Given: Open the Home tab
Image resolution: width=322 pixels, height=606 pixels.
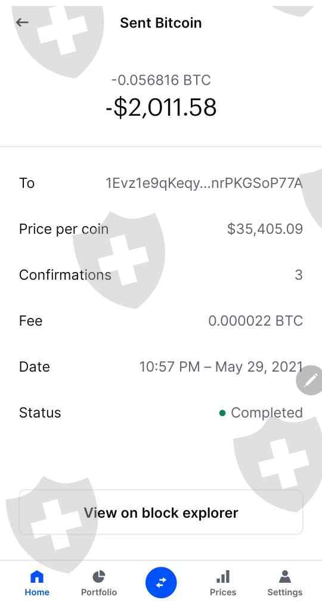Looking at the screenshot, I should point(37,583).
